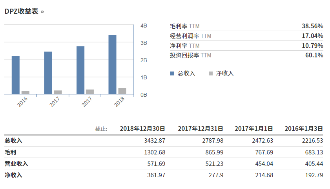
Task: Click the 2018年12月30日 column header
Action: coord(142,128)
